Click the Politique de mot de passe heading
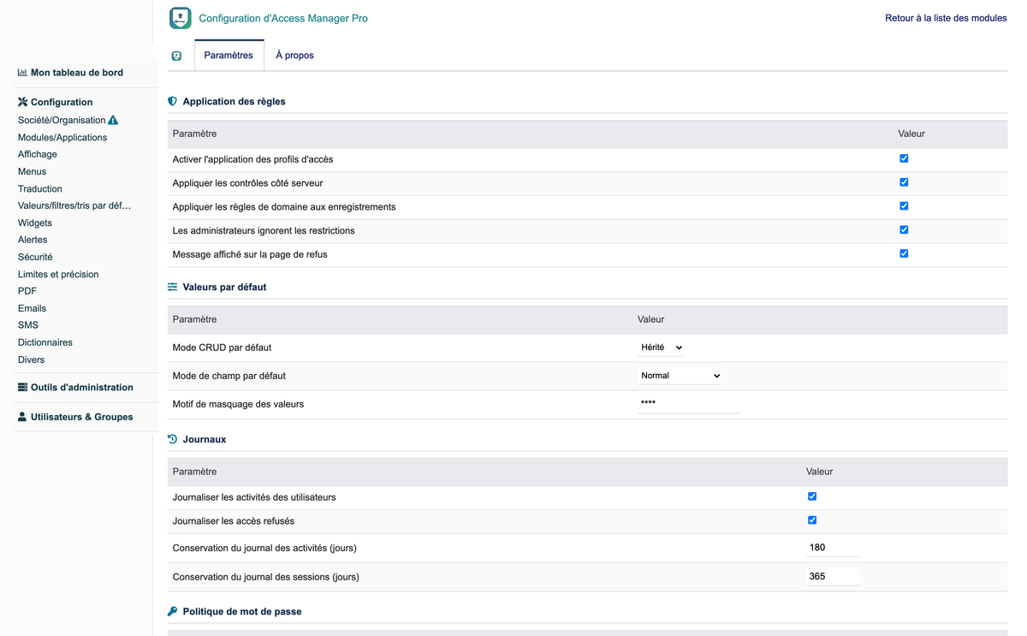1027x636 pixels. point(242,611)
